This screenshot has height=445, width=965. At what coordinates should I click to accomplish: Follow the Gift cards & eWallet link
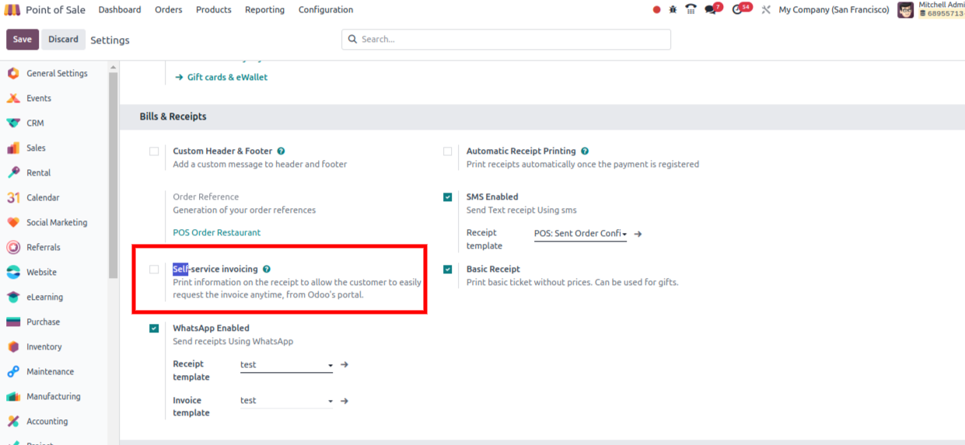click(227, 78)
